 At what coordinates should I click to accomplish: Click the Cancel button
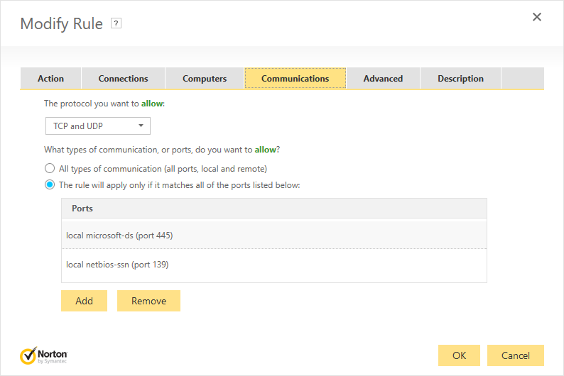[x=516, y=355]
